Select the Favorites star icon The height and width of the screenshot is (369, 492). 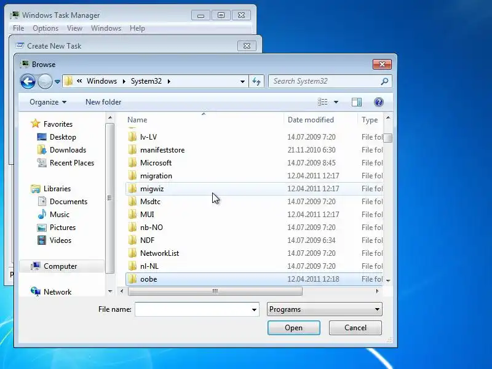(x=36, y=124)
